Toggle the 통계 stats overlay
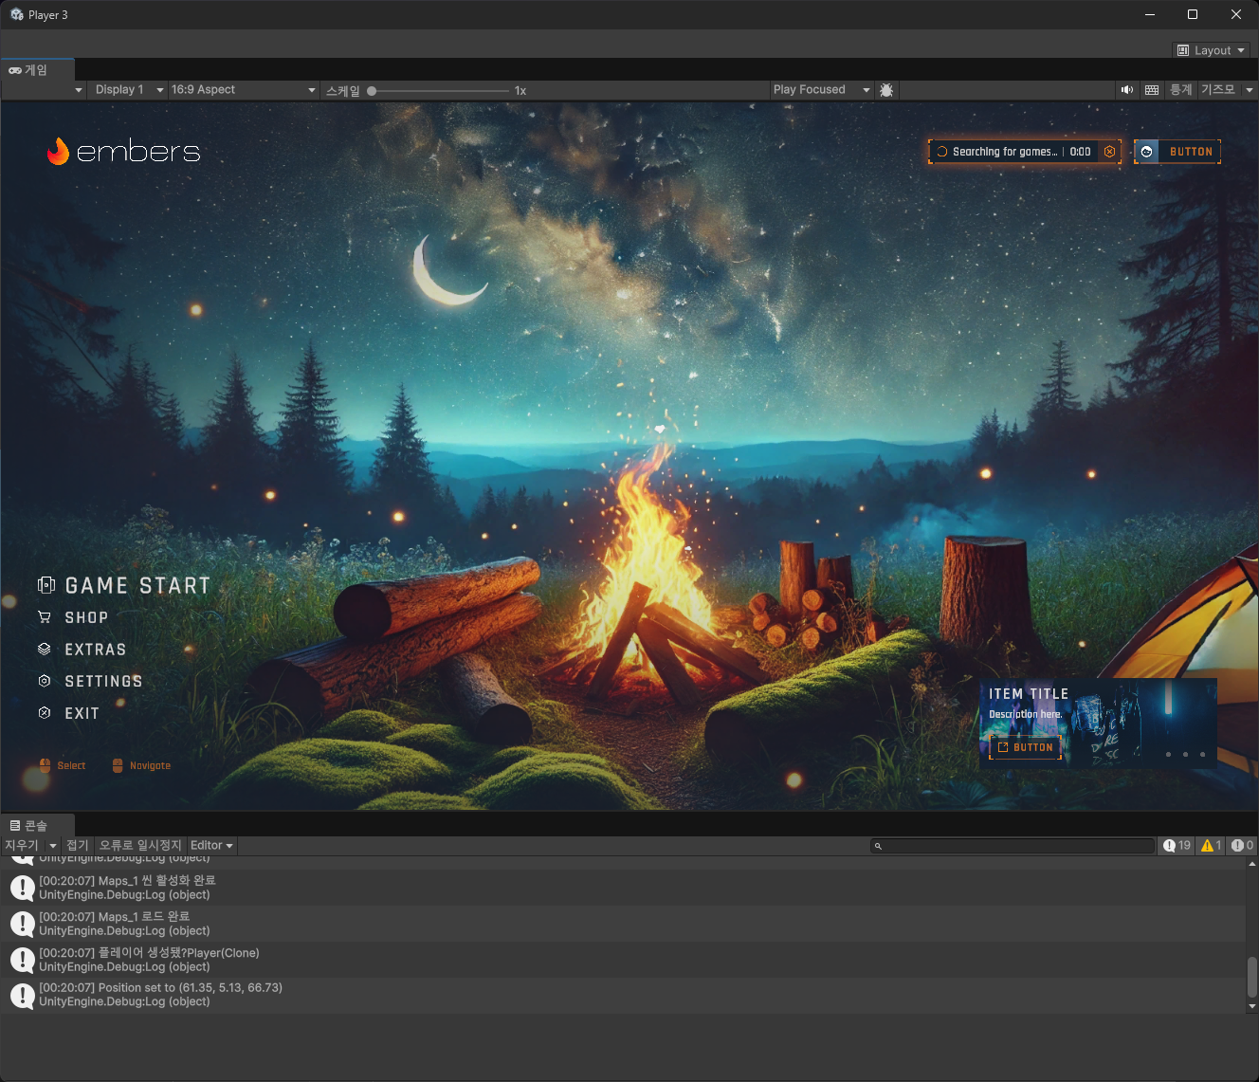This screenshot has height=1082, width=1259. coord(1180,90)
